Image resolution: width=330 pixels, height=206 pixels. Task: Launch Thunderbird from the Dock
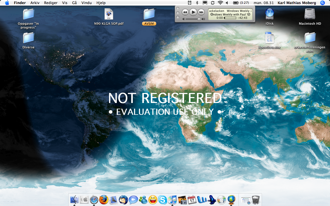click(123, 200)
